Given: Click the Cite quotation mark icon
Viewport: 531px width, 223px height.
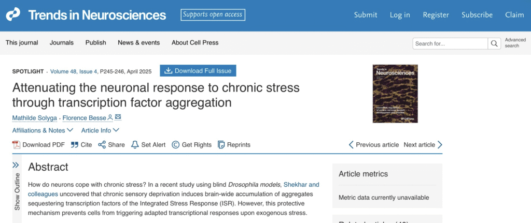Looking at the screenshot, I should click(x=75, y=144).
